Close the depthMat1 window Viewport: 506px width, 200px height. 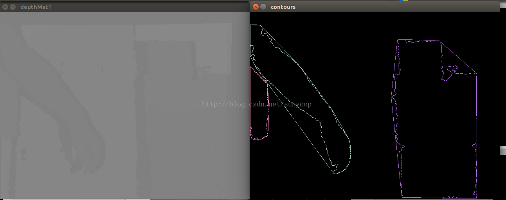(x=5, y=7)
